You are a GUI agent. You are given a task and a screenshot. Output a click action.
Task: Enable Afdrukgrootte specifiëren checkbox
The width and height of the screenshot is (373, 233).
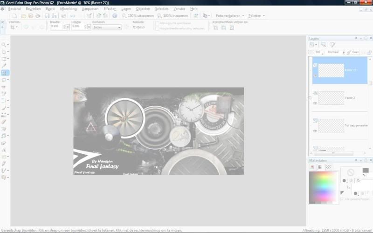[157, 23]
